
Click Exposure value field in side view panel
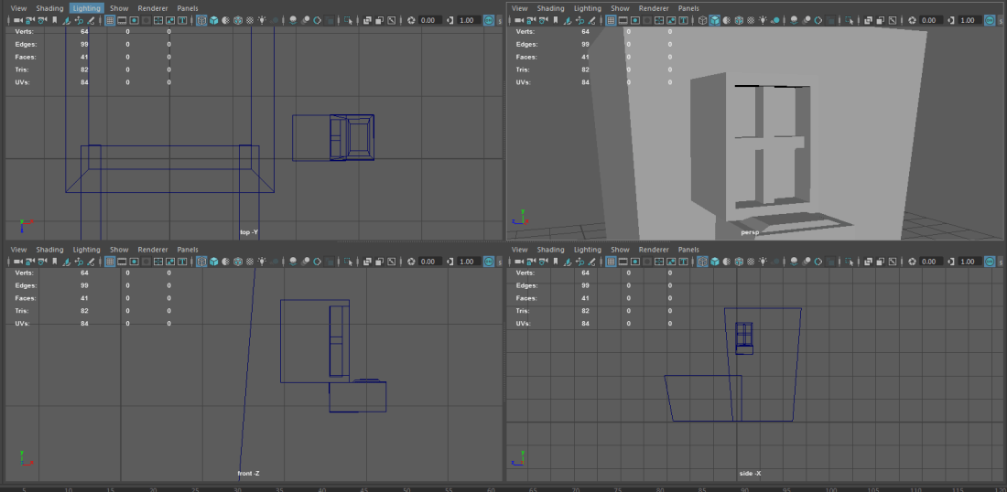pos(931,262)
